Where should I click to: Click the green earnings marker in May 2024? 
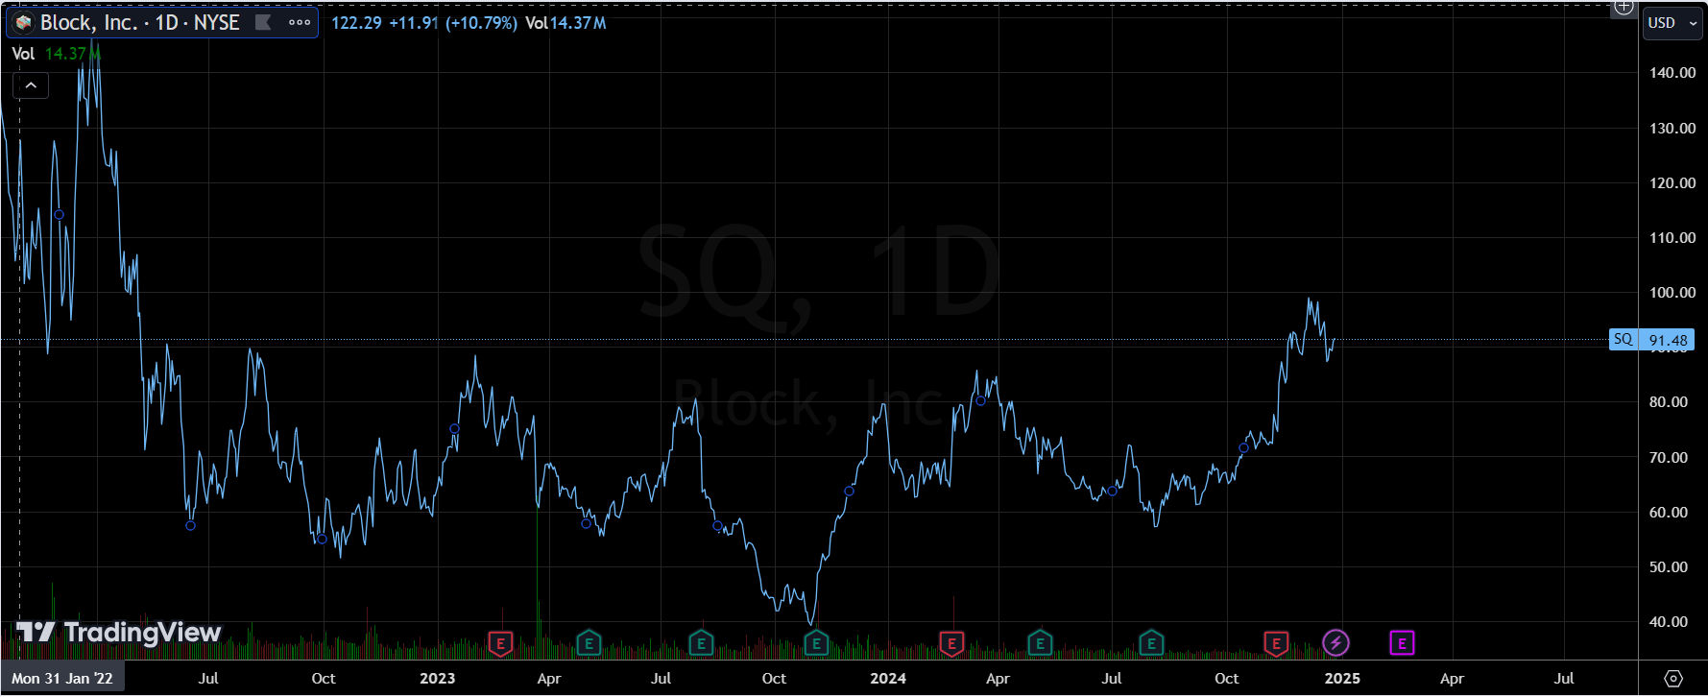coord(1040,643)
